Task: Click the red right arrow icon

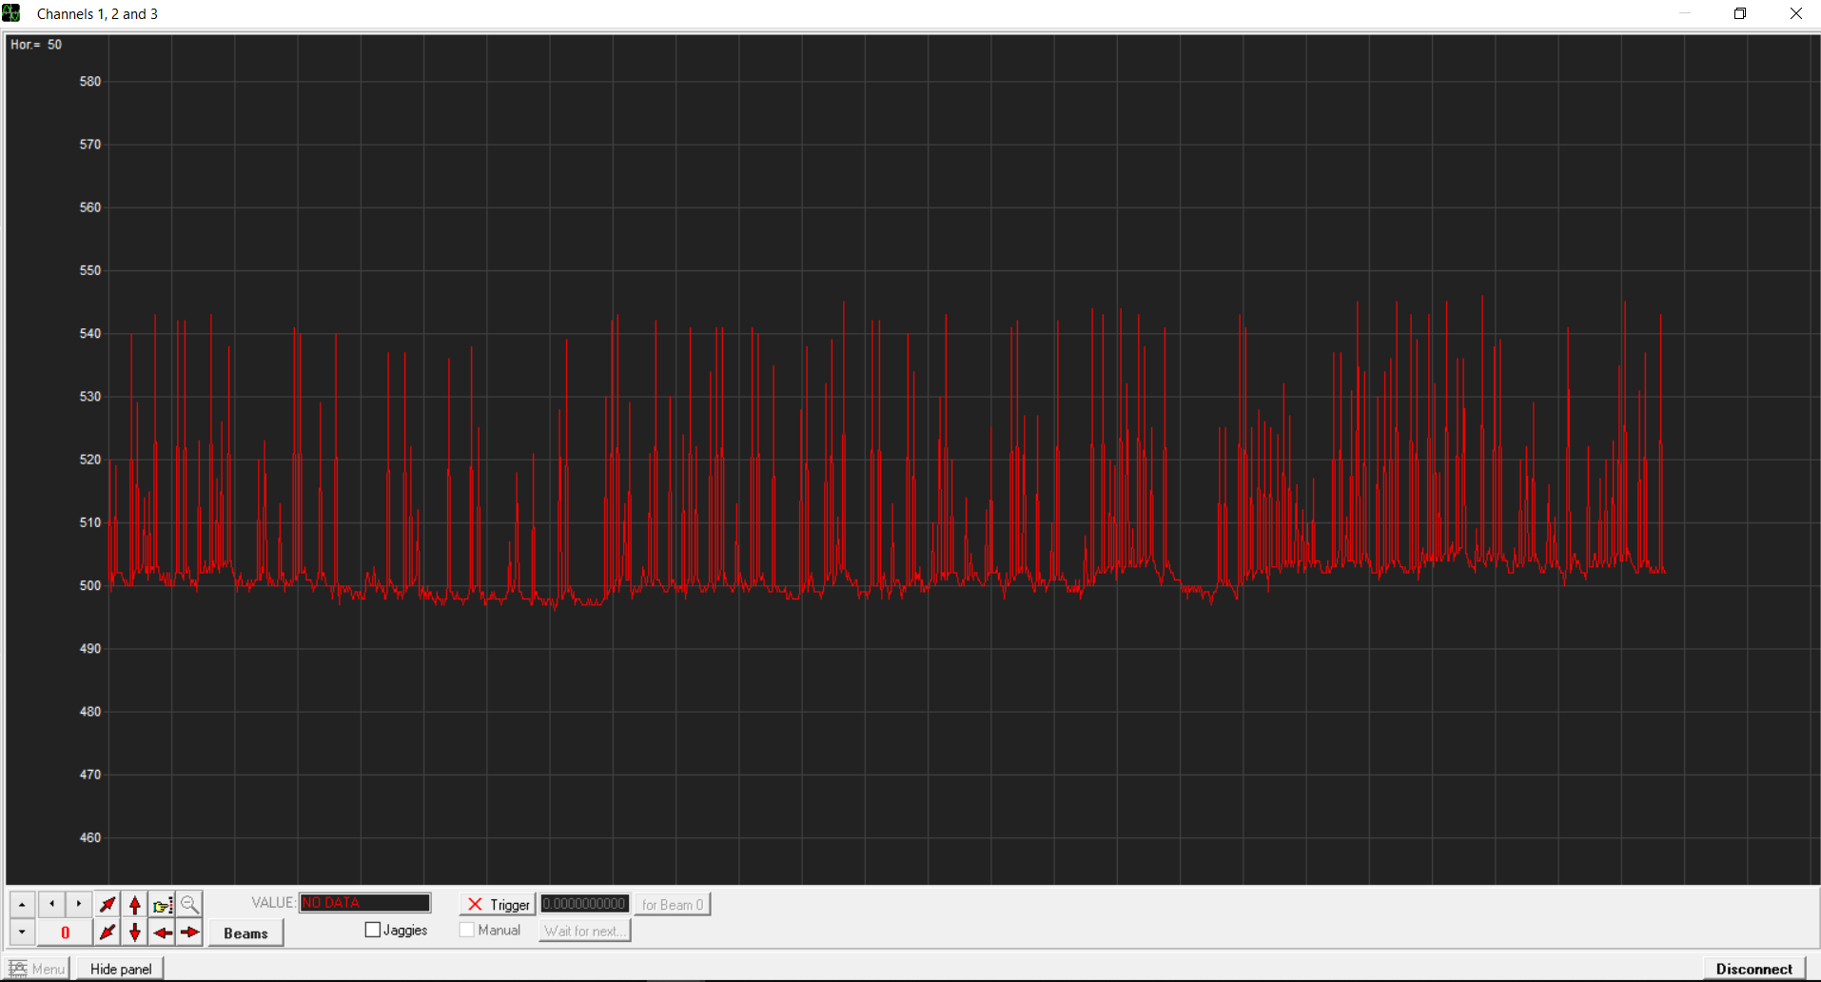Action: [x=189, y=933]
